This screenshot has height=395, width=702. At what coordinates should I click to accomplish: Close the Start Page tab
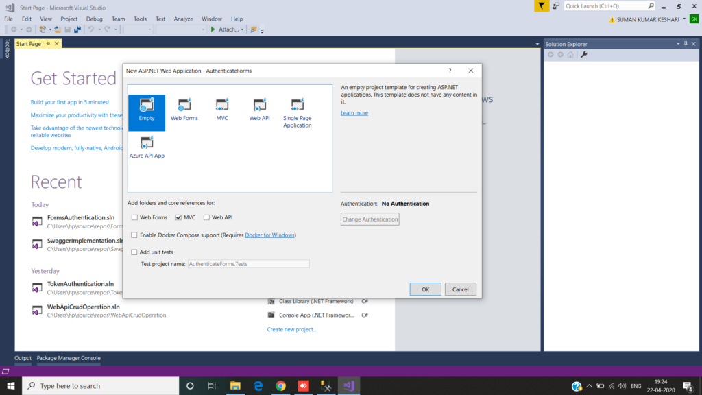(56, 44)
